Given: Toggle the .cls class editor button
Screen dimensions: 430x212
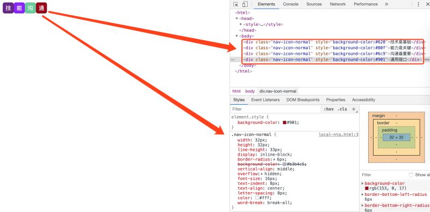Looking at the screenshot, I should (342, 109).
